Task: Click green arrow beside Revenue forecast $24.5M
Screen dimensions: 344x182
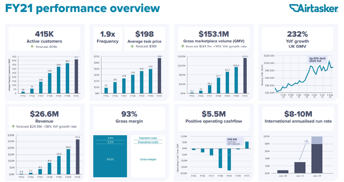Action: click(x=13, y=126)
